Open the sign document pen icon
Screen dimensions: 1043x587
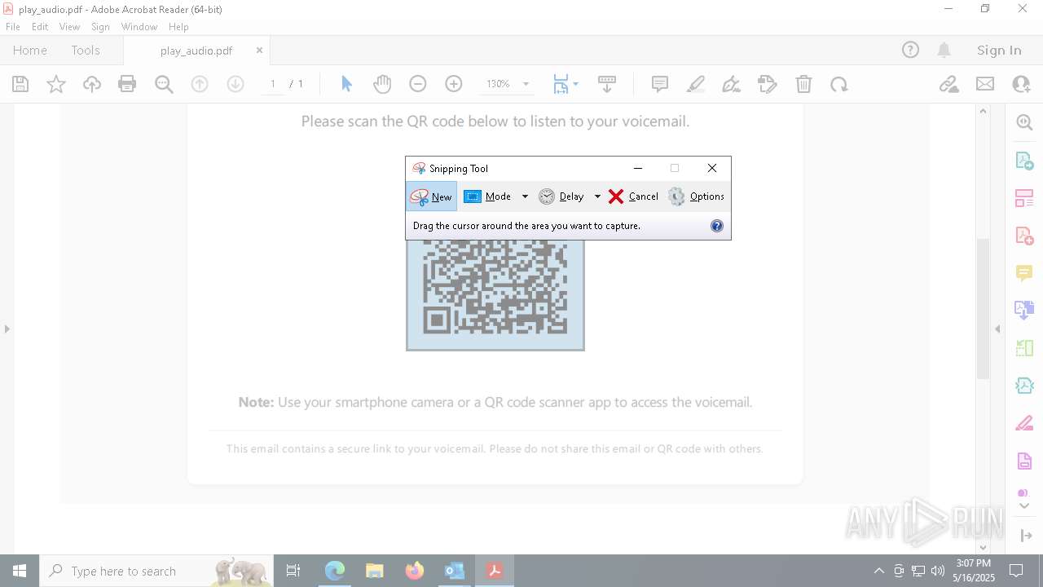732,84
